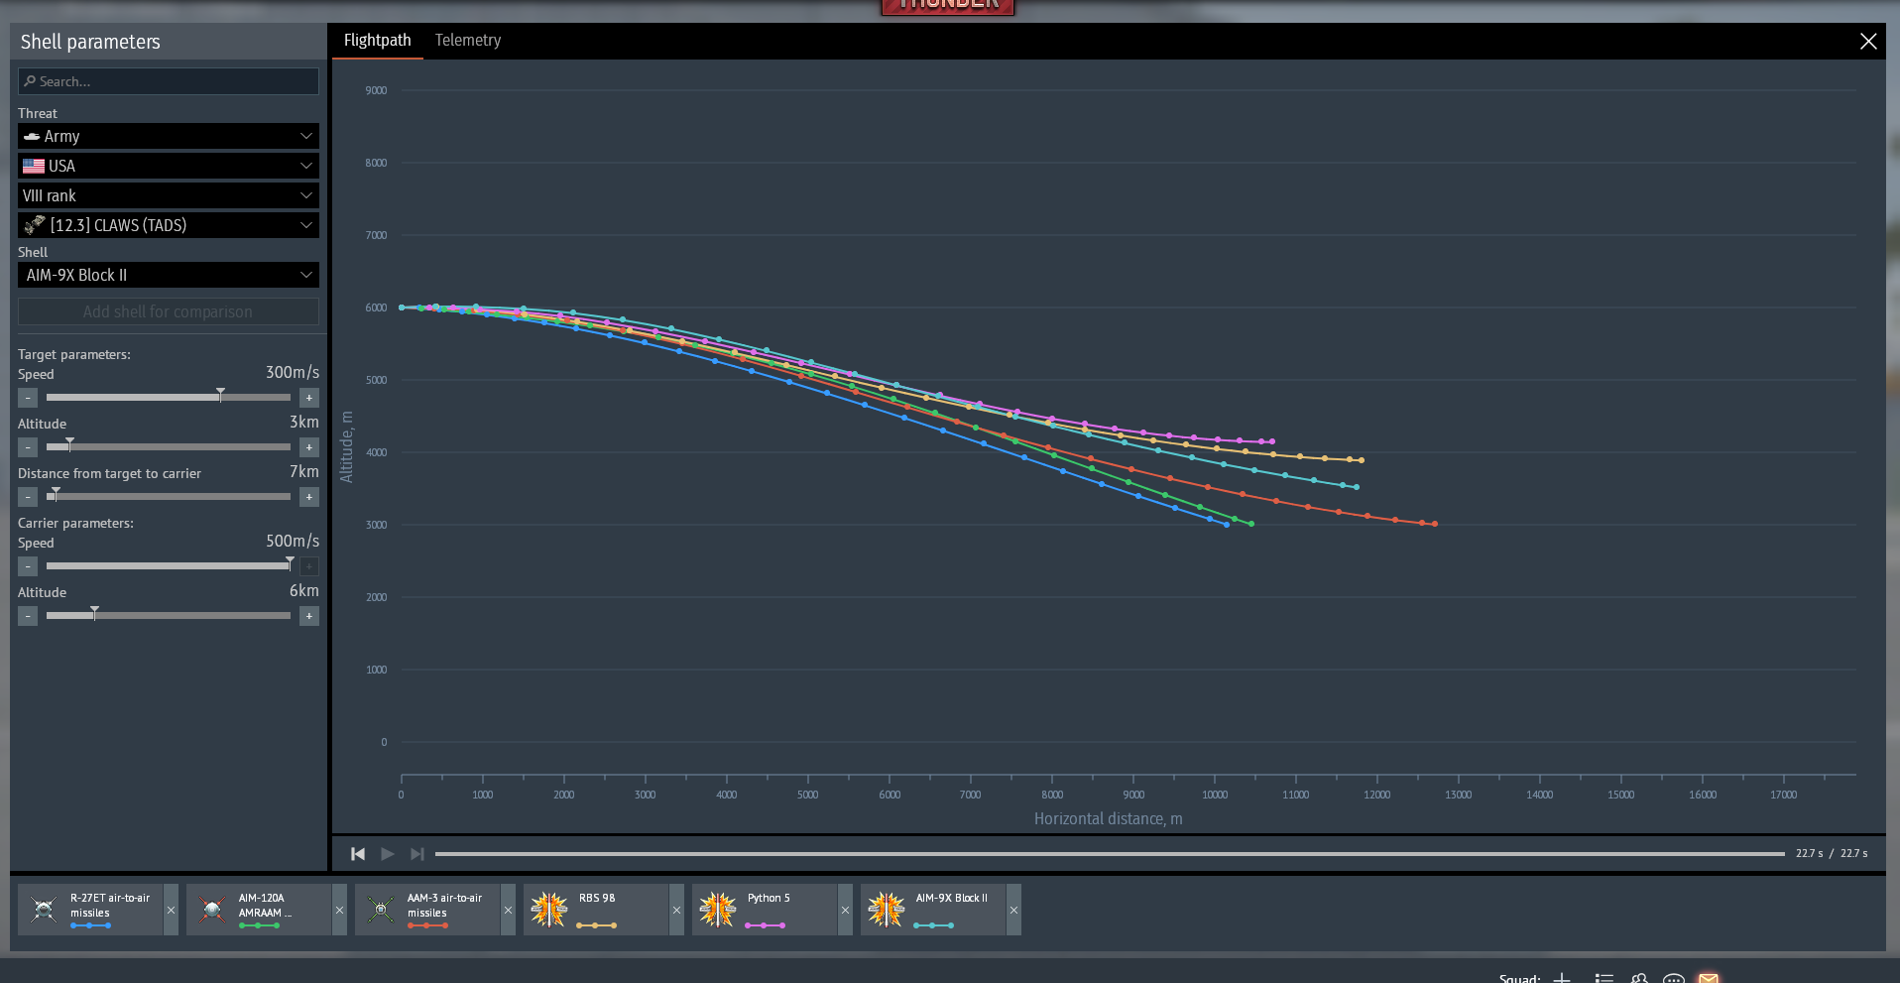Image resolution: width=1900 pixels, height=983 pixels.
Task: Select the AIM-9X Block II icon
Action: (x=886, y=909)
